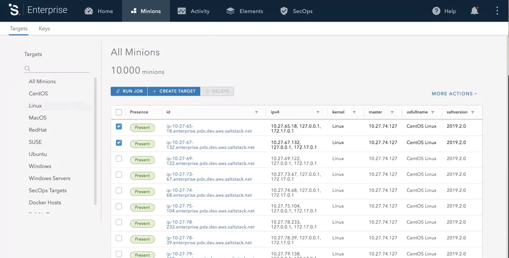Click Present badge for ip-10-27-69-122
509x258 pixels.
tap(142, 160)
